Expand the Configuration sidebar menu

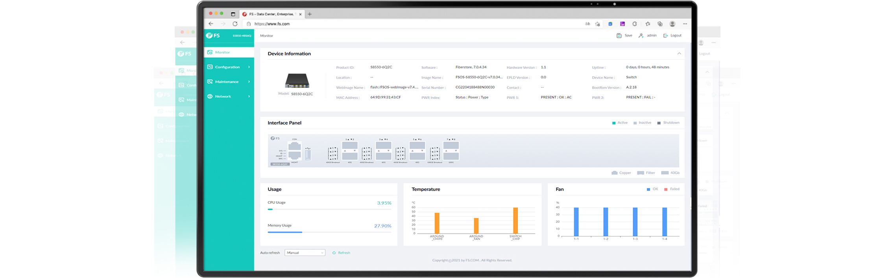(x=229, y=67)
